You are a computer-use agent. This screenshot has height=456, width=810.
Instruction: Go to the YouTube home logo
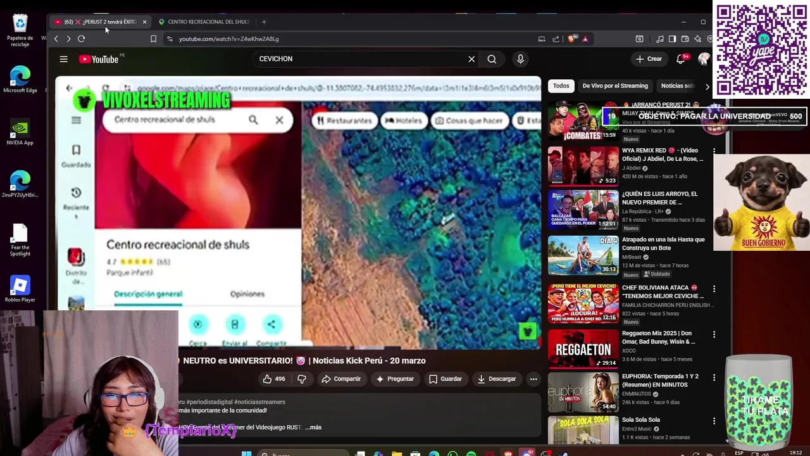(x=99, y=59)
